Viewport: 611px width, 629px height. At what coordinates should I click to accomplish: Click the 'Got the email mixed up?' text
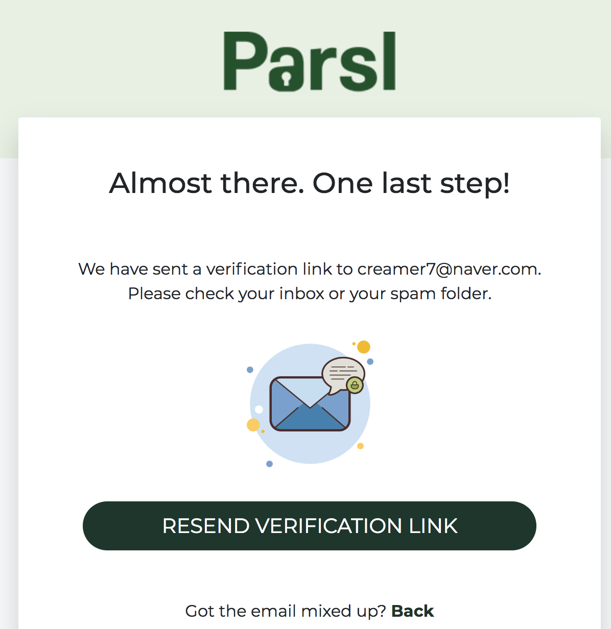click(x=286, y=611)
